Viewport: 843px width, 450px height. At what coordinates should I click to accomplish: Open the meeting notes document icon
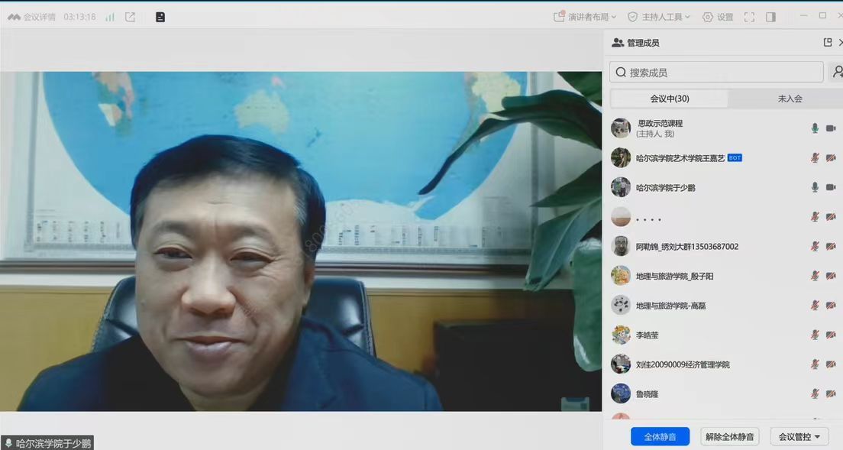click(160, 17)
